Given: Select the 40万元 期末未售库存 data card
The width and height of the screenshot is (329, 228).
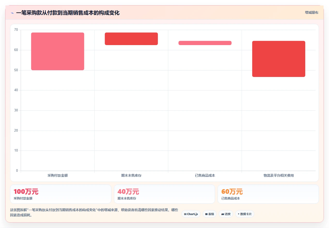Looking at the screenshot, I should (x=164, y=194).
